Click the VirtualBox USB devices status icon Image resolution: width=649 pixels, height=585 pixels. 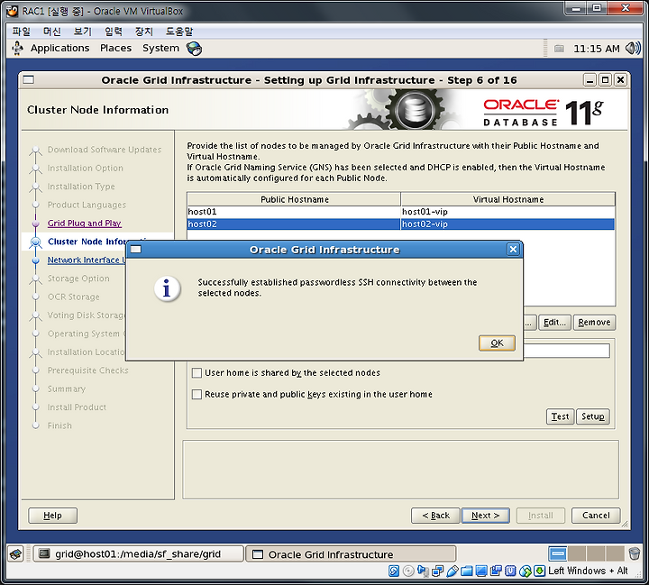point(452,571)
